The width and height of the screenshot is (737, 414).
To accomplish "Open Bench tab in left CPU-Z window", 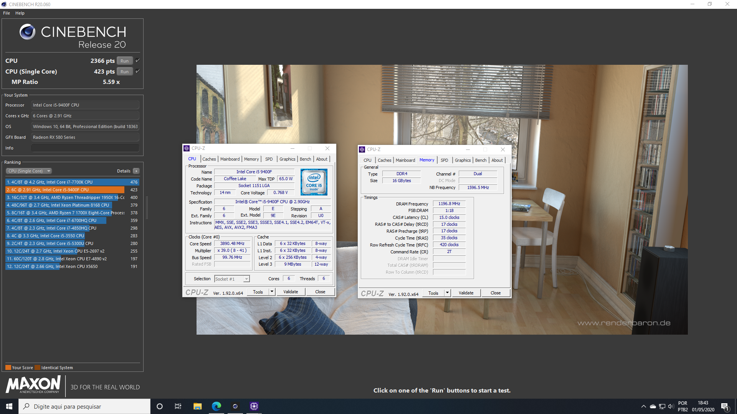I will pyautogui.click(x=306, y=159).
